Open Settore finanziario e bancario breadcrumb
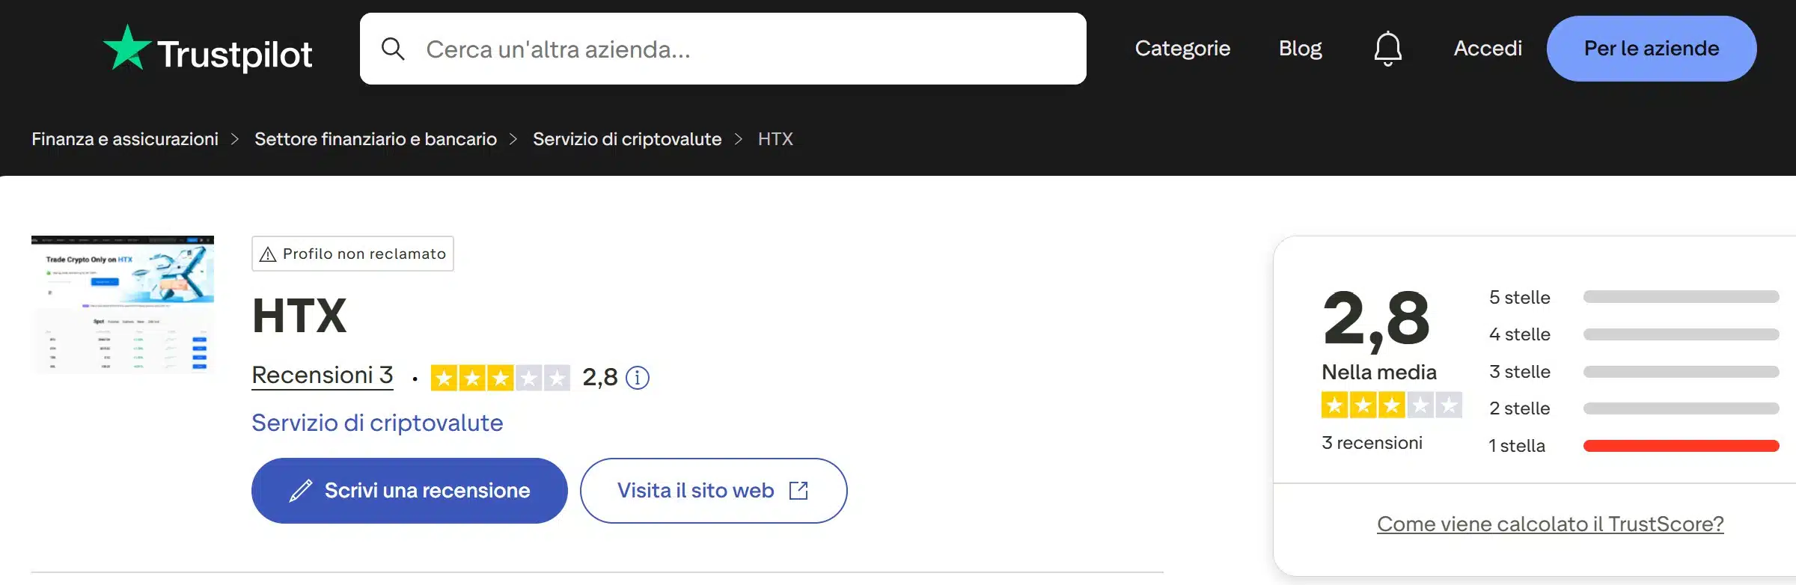1796x585 pixels. coord(376,139)
